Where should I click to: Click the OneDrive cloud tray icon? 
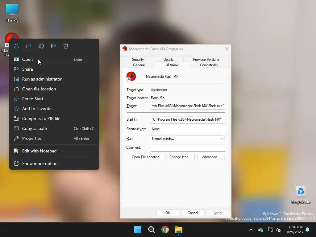(260, 230)
